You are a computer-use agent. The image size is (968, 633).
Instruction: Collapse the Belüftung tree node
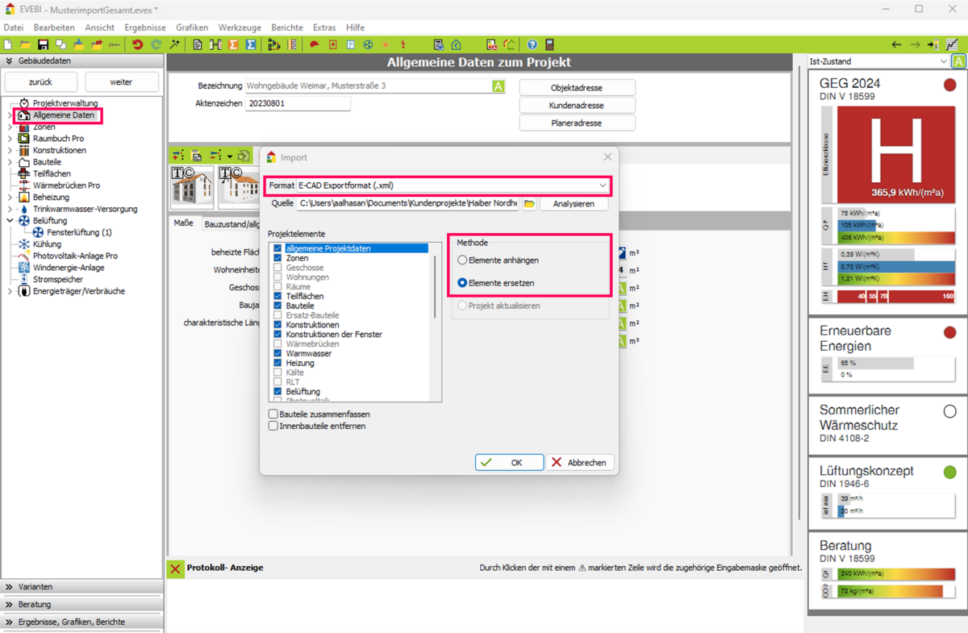(x=10, y=221)
